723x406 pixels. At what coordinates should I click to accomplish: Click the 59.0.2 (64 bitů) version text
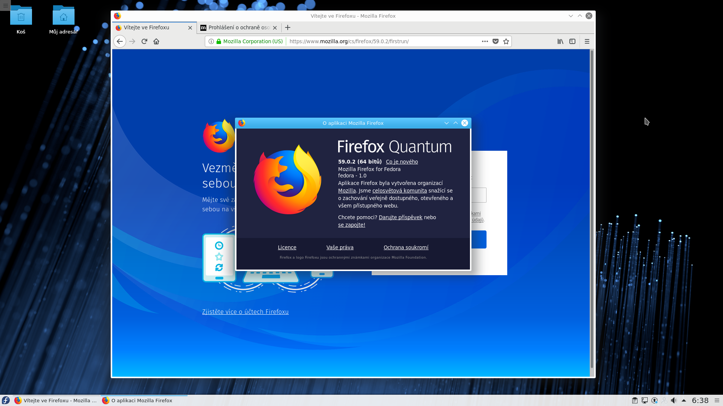[x=360, y=162]
